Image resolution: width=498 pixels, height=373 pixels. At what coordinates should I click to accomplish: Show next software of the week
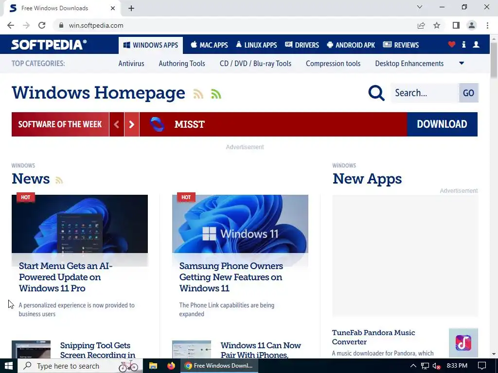click(132, 124)
